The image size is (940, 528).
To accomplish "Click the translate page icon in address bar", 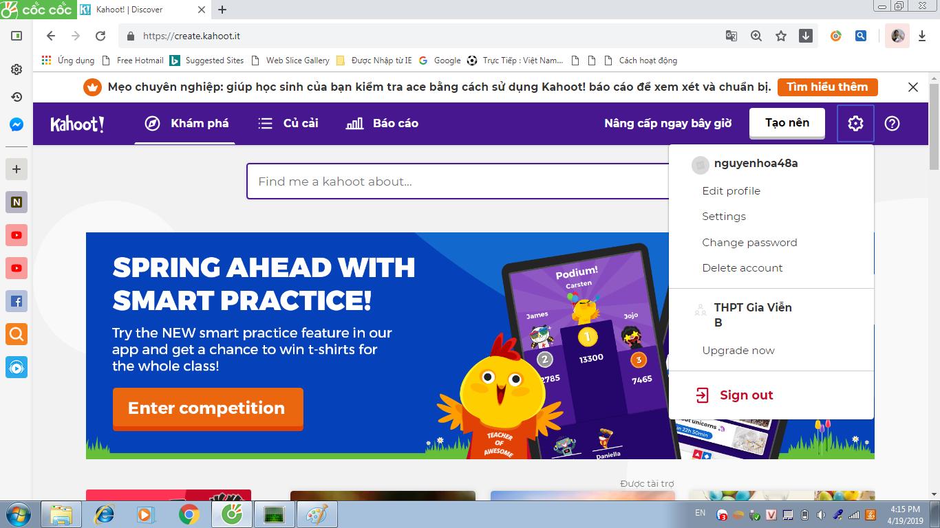I will coord(731,36).
